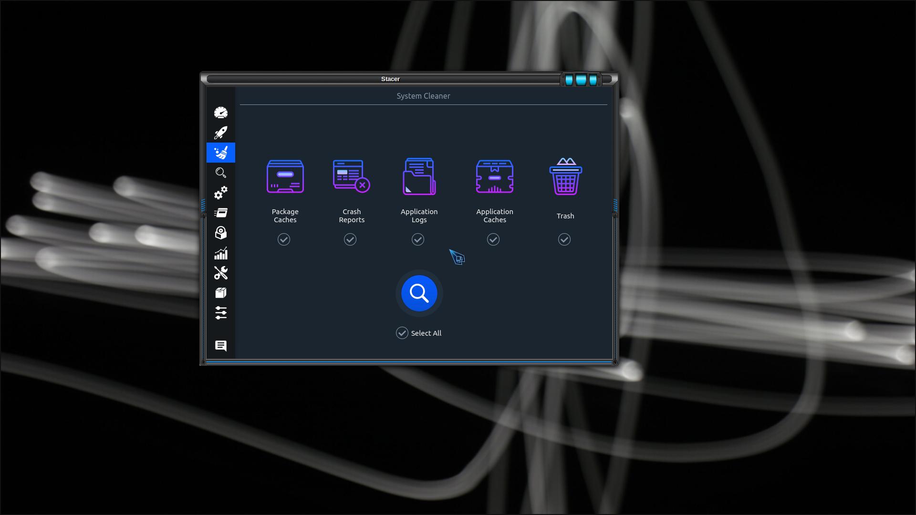Image resolution: width=916 pixels, height=515 pixels.
Task: Open Startup Apps rocket icon
Action: pyautogui.click(x=220, y=133)
